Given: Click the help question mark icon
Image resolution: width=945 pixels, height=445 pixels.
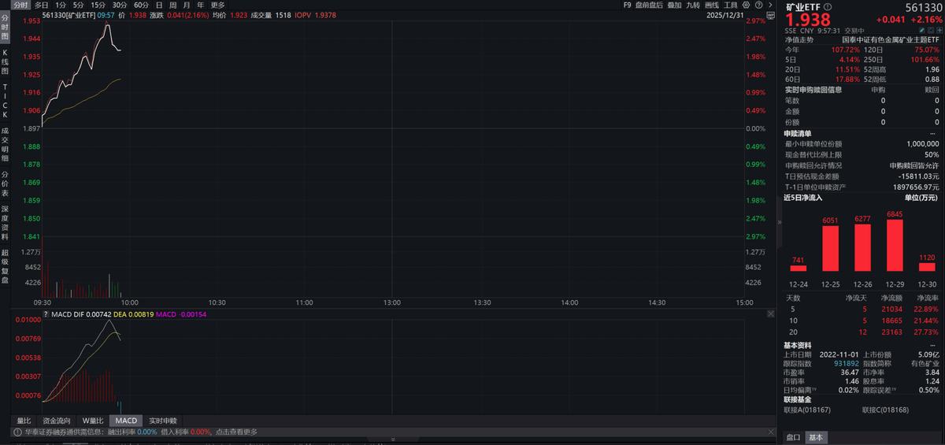Looking at the screenshot, I should click(760, 5).
